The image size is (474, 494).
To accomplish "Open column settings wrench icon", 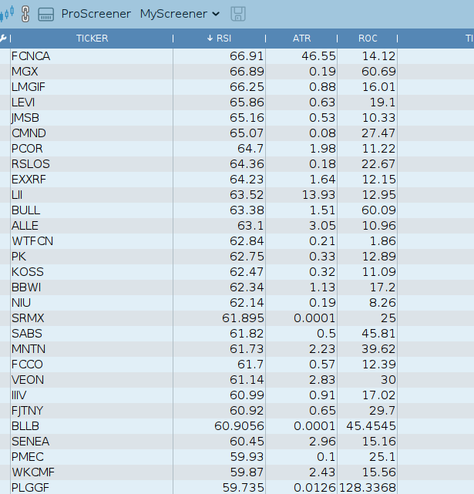I will tap(3, 39).
